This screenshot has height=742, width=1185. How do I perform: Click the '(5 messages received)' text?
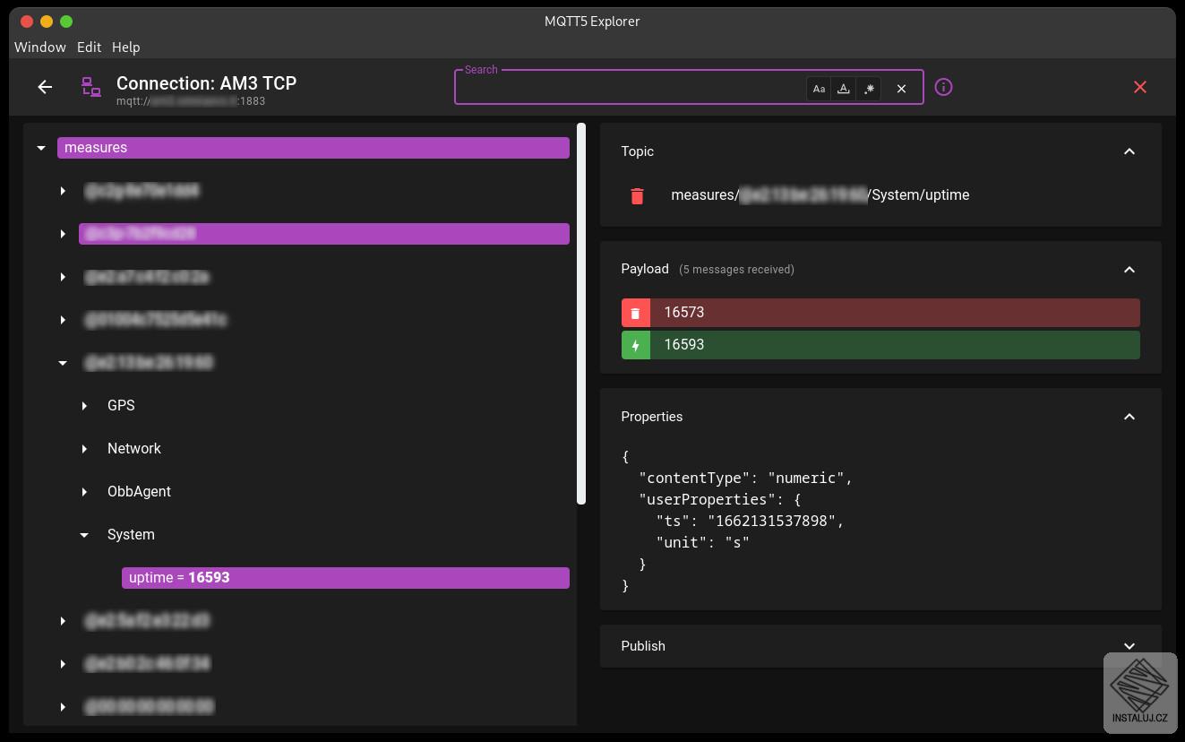[736, 270]
